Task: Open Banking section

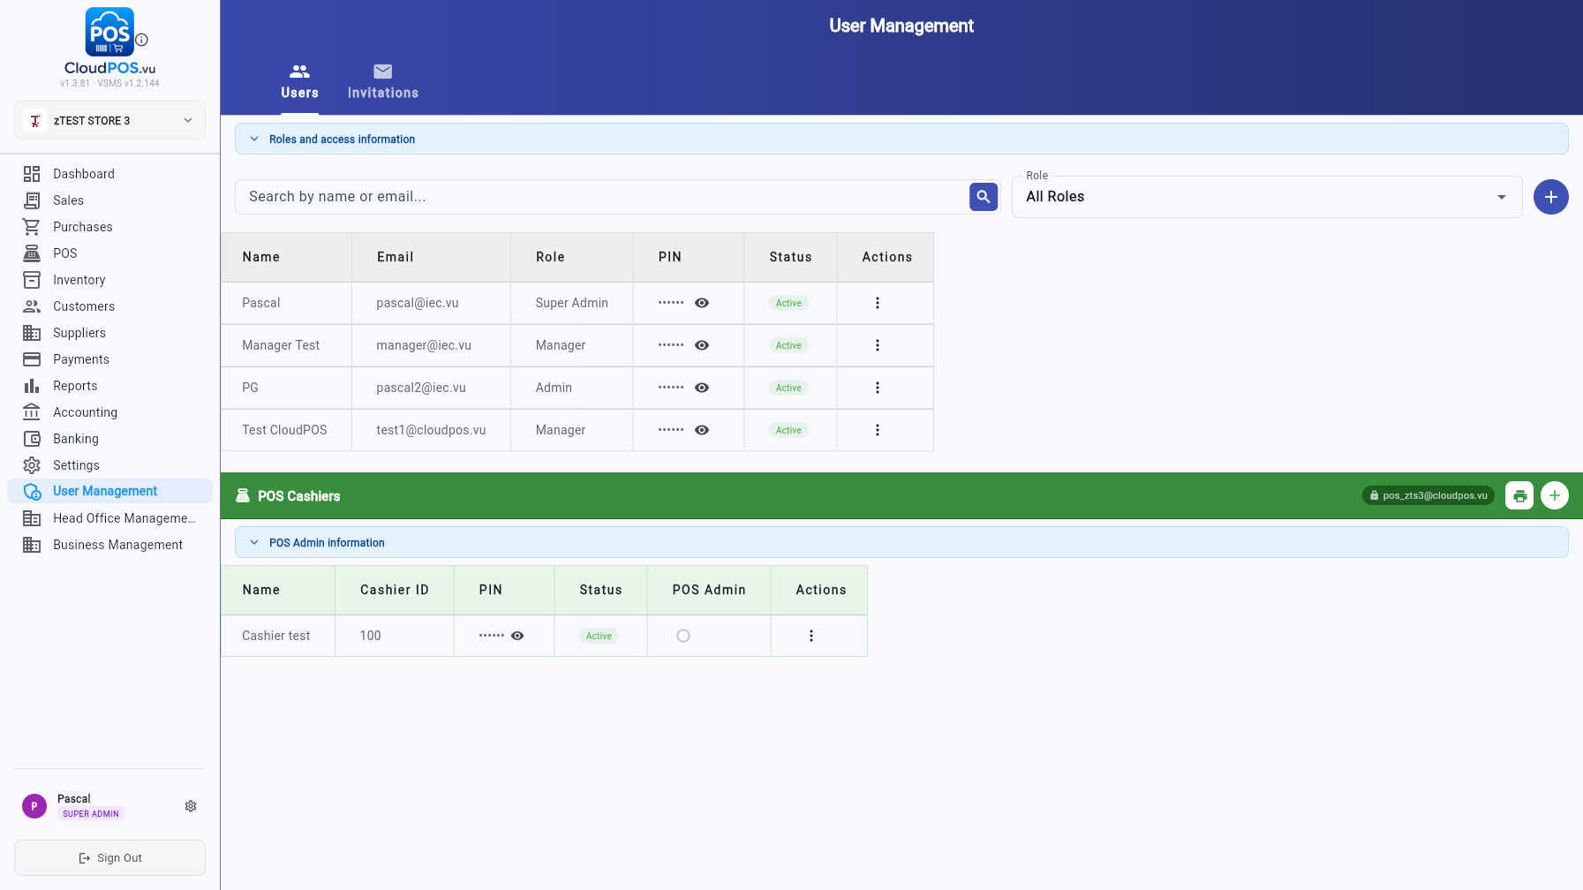Action: click(x=109, y=439)
